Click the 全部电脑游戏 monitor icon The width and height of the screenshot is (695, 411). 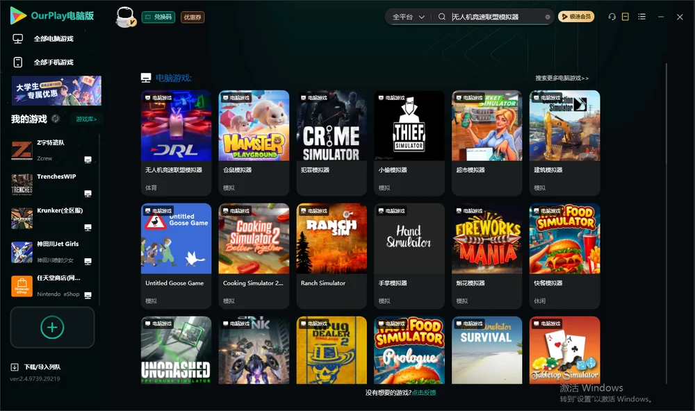pyautogui.click(x=18, y=39)
